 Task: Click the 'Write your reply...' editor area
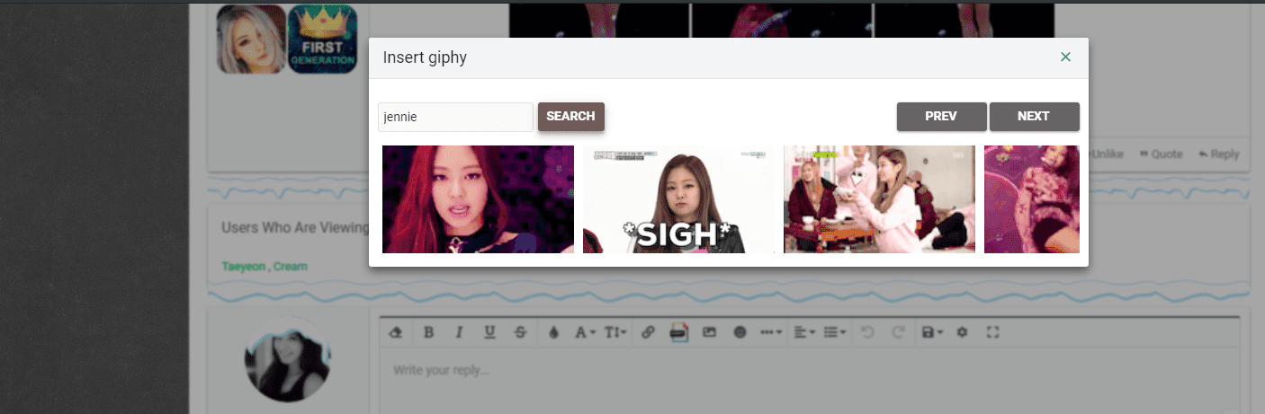[808, 382]
